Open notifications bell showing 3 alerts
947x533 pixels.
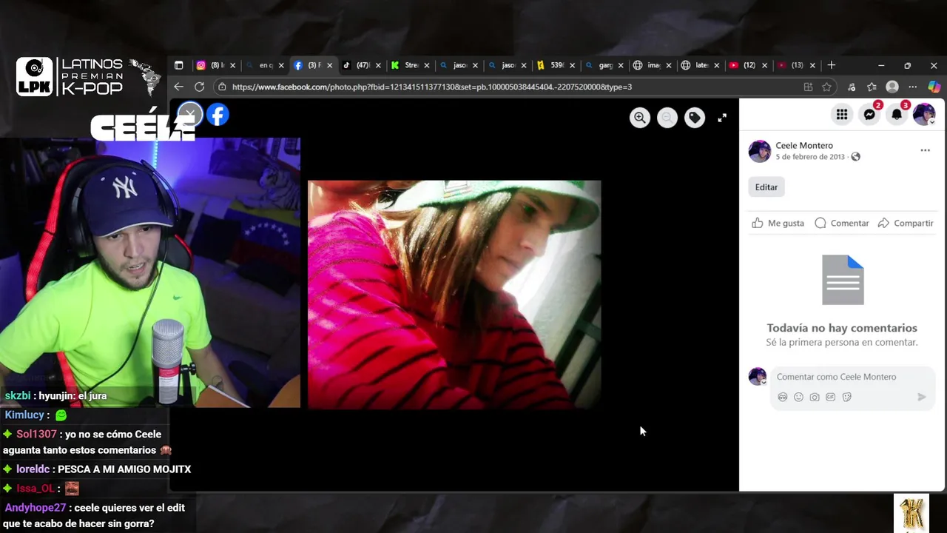[x=897, y=114]
